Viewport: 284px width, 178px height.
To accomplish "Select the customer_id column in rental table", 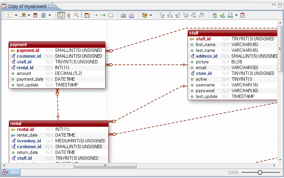I will click(29, 146).
